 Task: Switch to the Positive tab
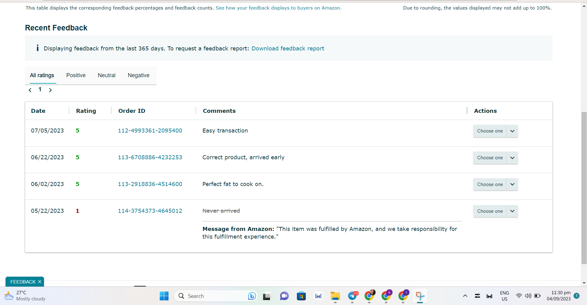pyautogui.click(x=76, y=75)
